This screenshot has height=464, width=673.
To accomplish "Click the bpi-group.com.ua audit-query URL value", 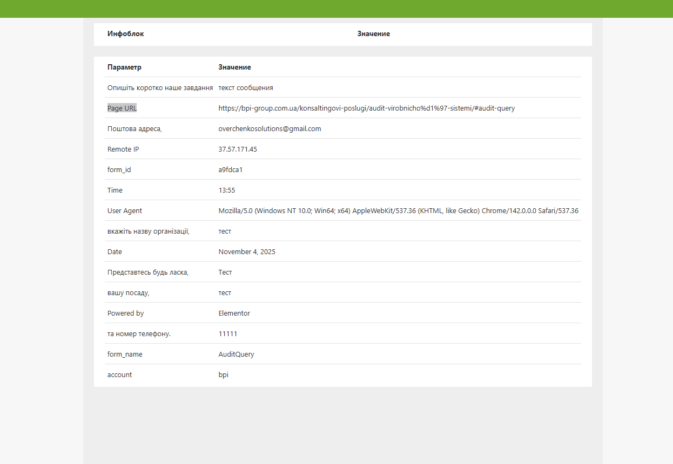I will coord(367,108).
